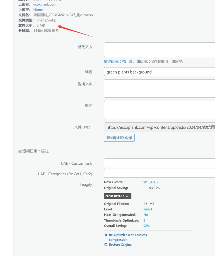Open the 描述此图片的用途 help link
Image resolution: width=215 pixels, height=256 pixels.
(118, 61)
